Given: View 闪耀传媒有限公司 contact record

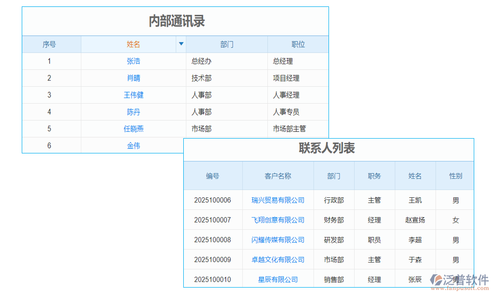Looking at the screenshot, I should pyautogui.click(x=277, y=240).
